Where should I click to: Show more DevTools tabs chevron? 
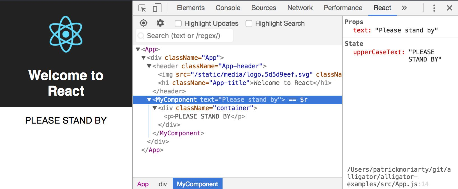pyautogui.click(x=404, y=8)
